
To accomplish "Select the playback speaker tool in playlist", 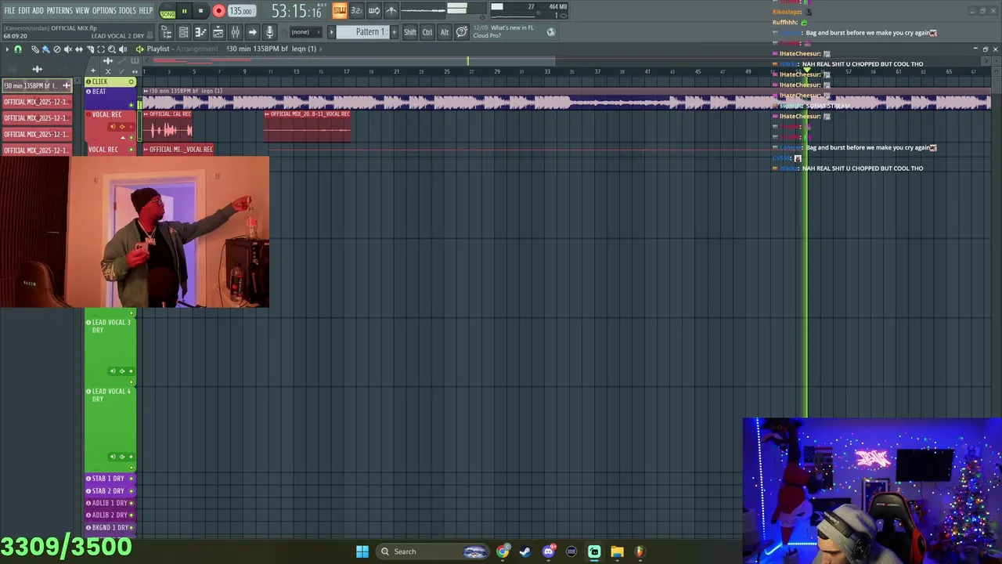I will (123, 49).
